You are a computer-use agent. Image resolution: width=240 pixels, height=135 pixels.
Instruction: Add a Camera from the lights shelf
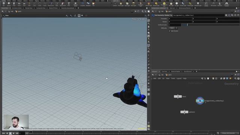[x=115, y=4]
